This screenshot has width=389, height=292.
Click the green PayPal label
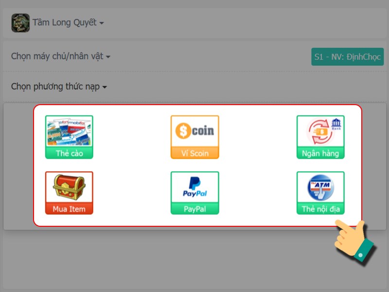195,209
